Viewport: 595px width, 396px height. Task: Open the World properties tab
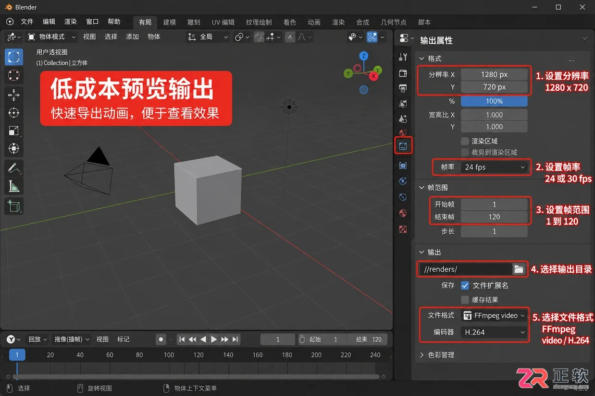tap(403, 133)
